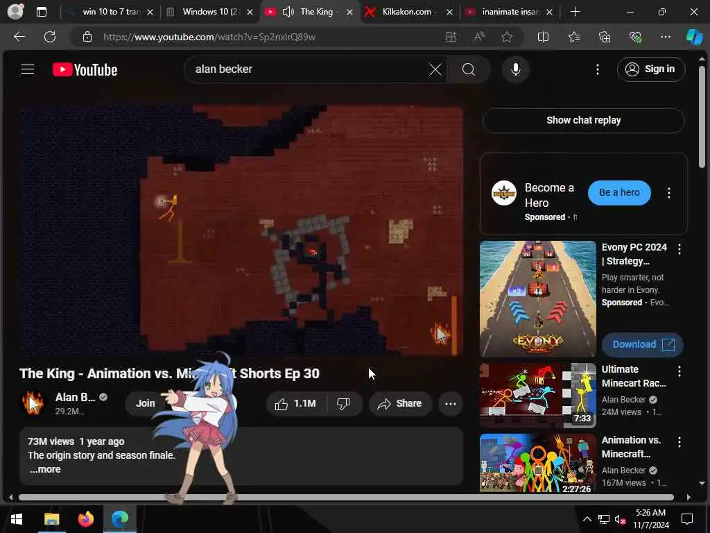This screenshot has height=533, width=710.
Task: Open Windows Start menu
Action: 17,519
